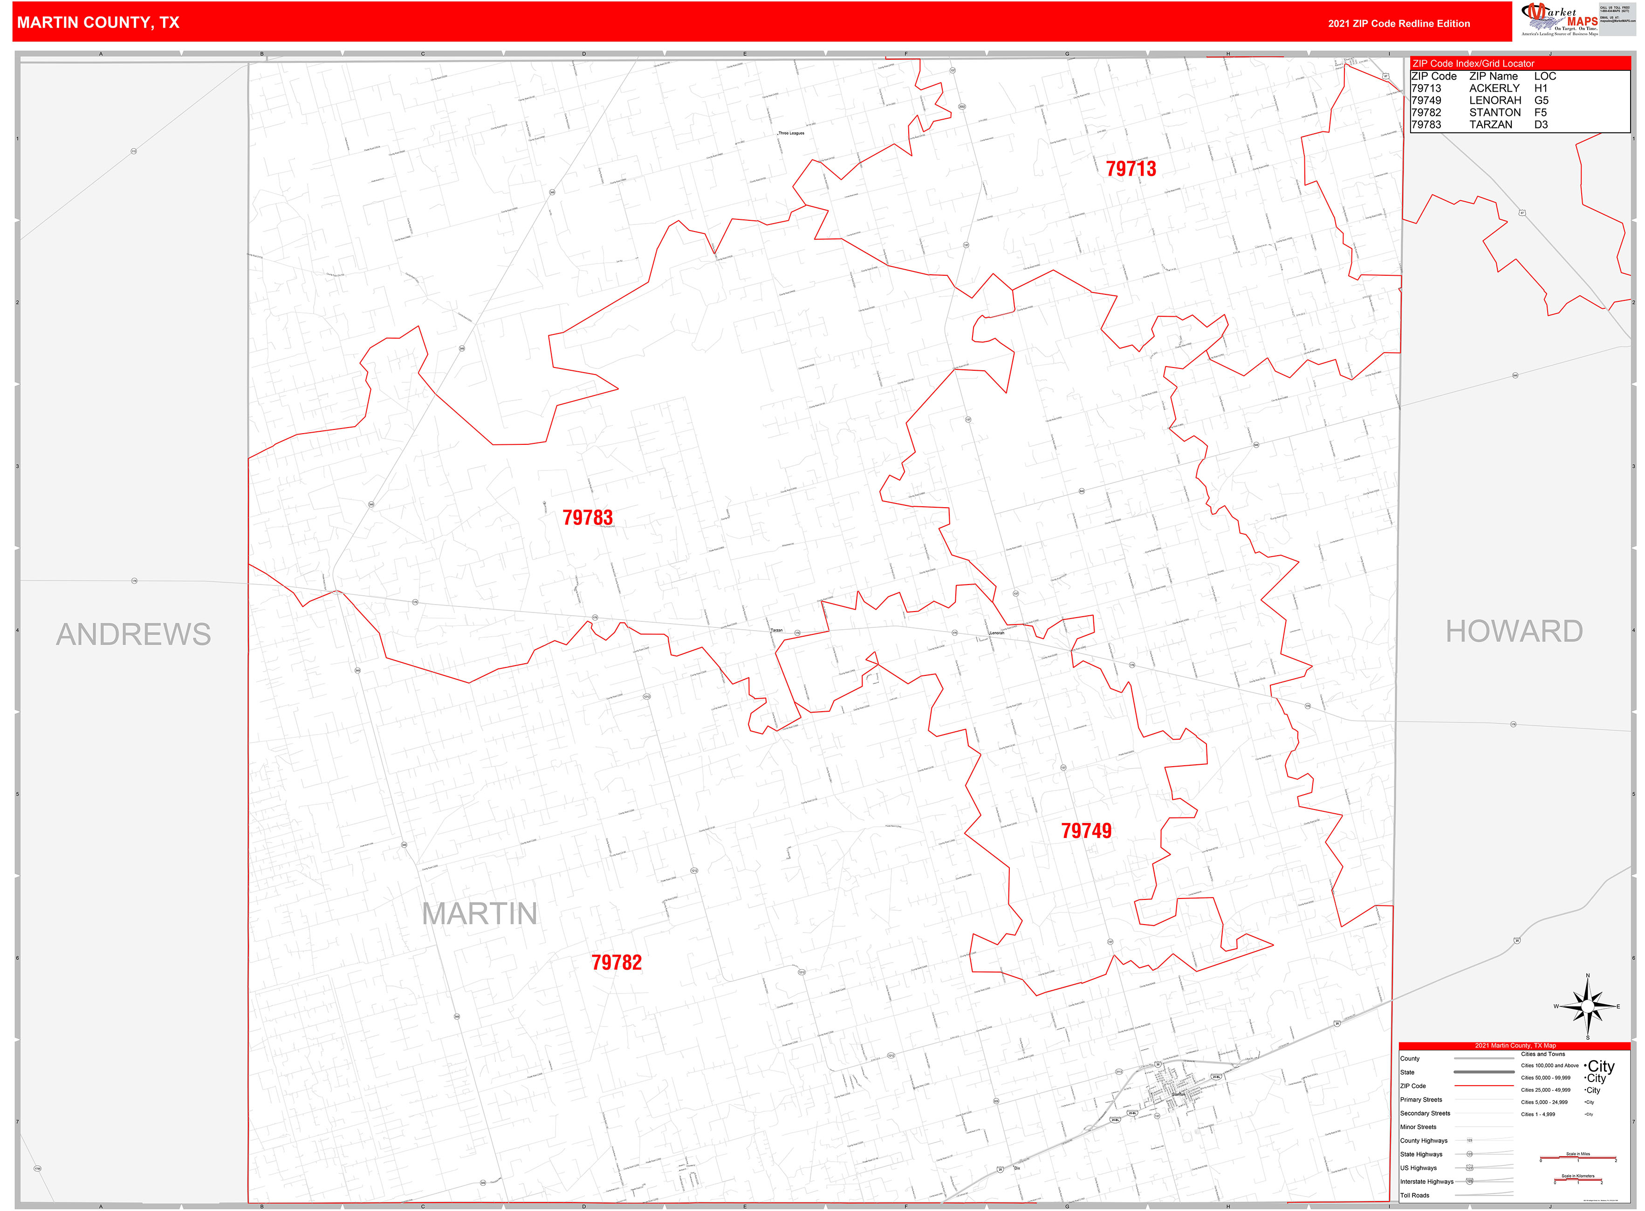Click the Cities 1 - 4,999 dot symbol
This screenshot has width=1645, height=1211.
pyautogui.click(x=1589, y=1114)
